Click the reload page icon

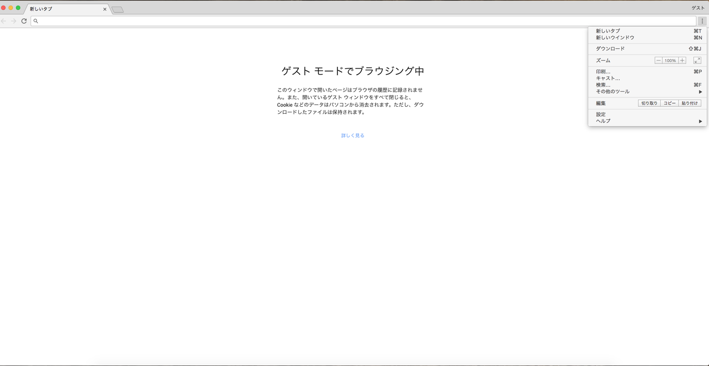[24, 21]
